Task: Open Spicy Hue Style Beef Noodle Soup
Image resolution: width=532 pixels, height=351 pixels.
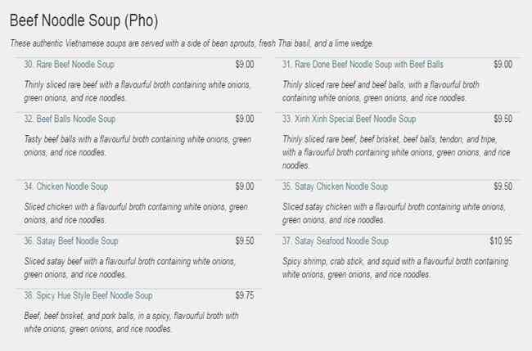Action: (88, 295)
